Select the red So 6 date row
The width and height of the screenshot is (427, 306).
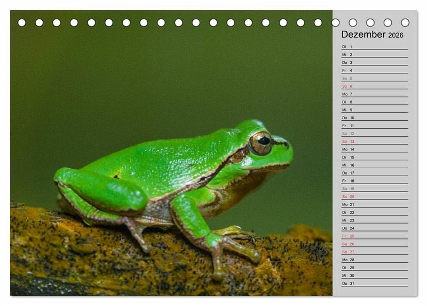coord(374,86)
